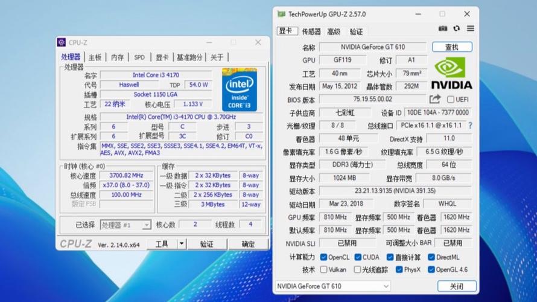
Task: Click the bus interface PCIe x16 1.1 field
Action: click(x=431, y=126)
